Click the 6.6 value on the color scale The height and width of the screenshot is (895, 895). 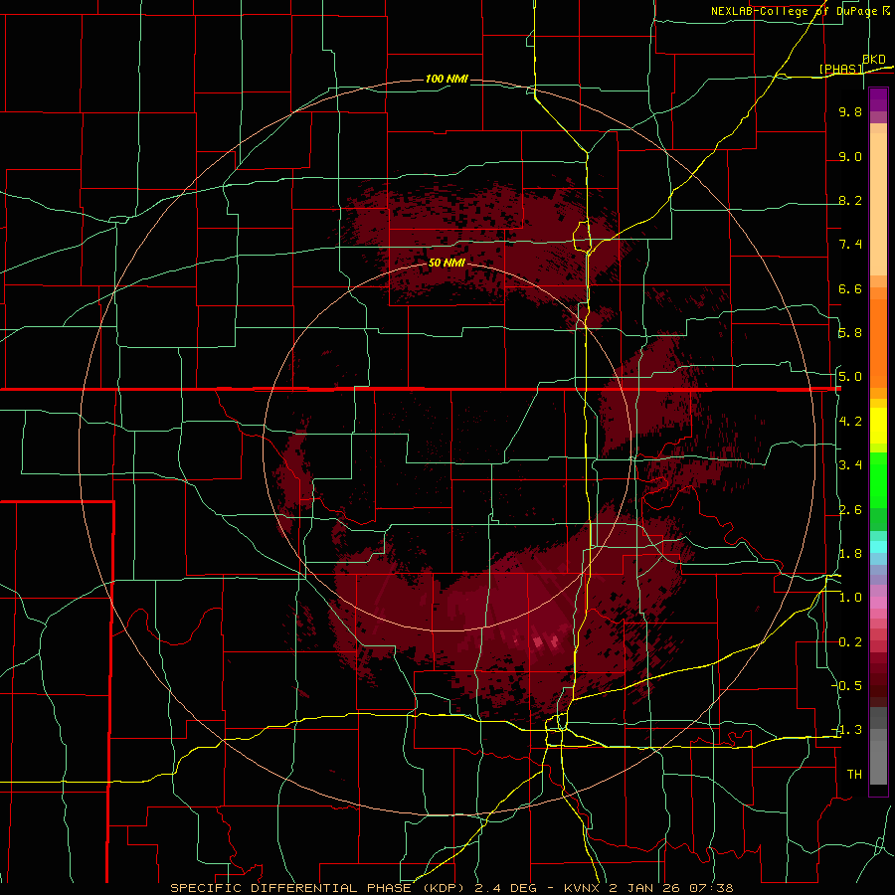[x=850, y=288]
